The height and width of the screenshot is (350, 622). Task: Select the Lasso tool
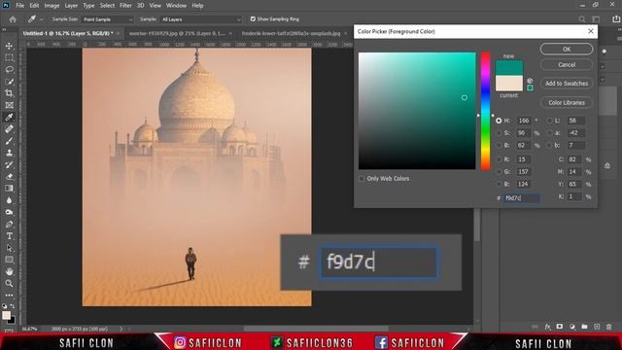click(9, 70)
